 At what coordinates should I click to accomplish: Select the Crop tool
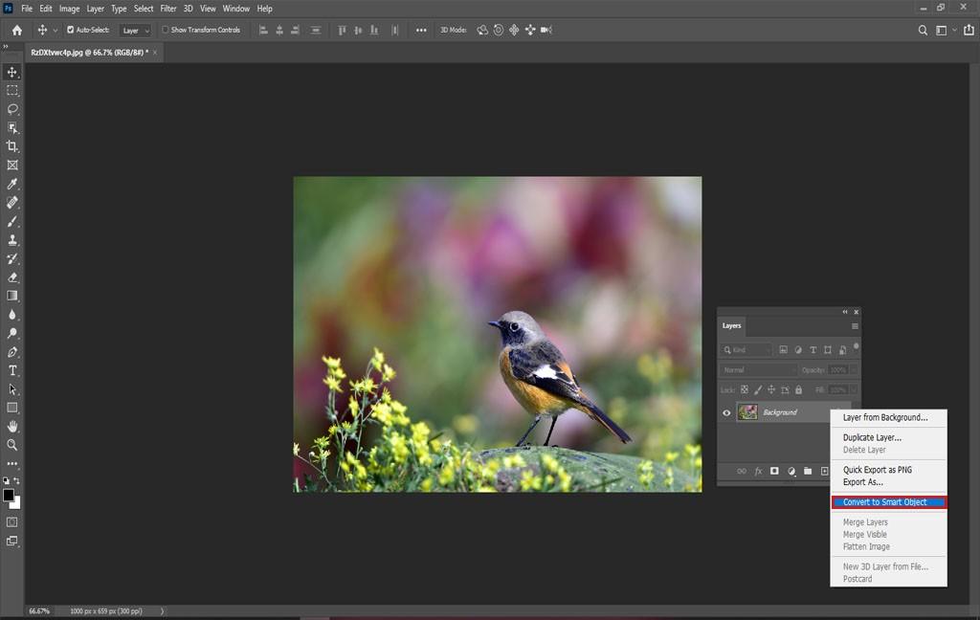pyautogui.click(x=11, y=146)
